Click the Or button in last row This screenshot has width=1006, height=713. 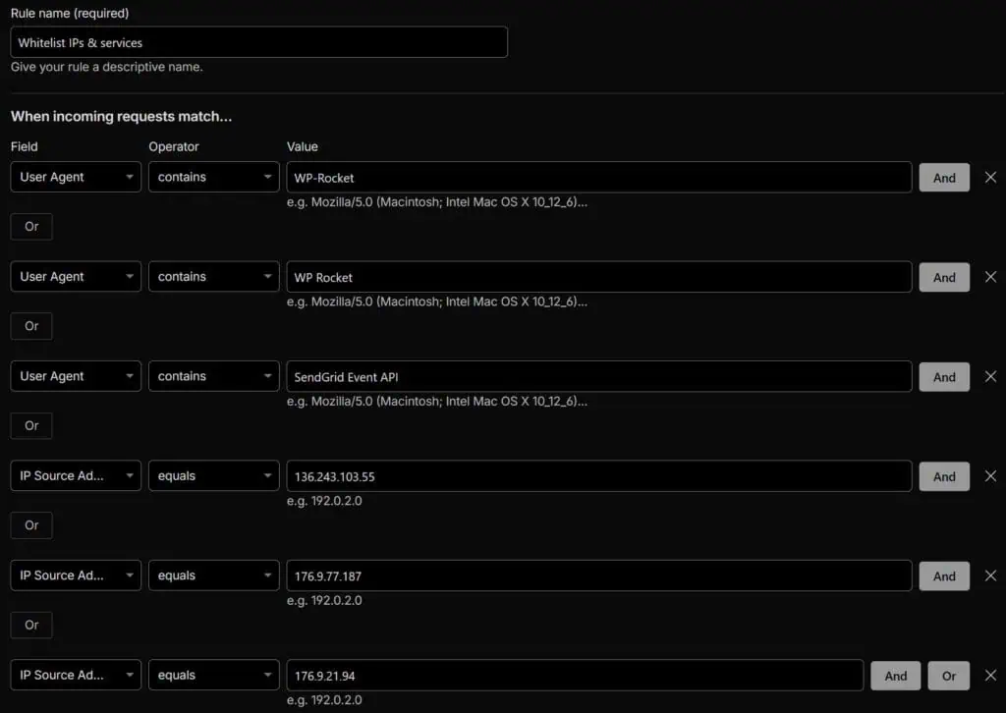coord(948,676)
